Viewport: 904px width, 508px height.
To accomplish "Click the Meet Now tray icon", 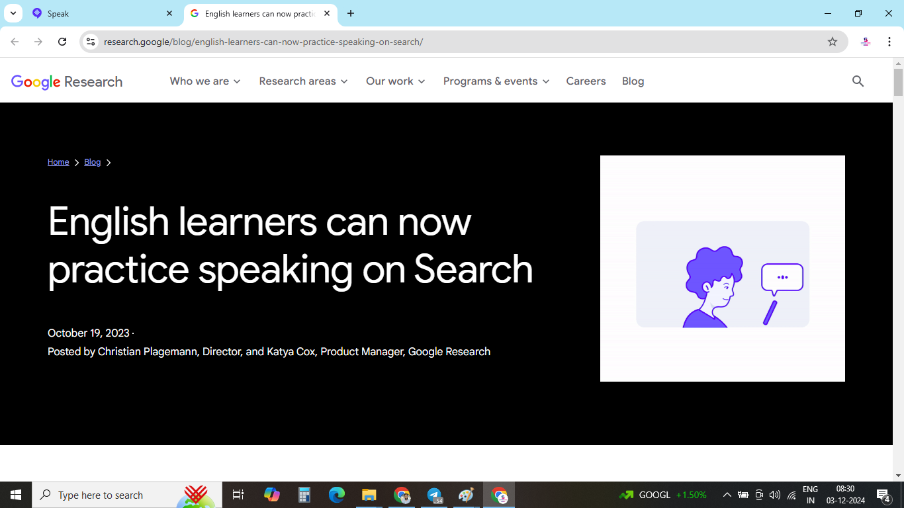I will coord(759,495).
